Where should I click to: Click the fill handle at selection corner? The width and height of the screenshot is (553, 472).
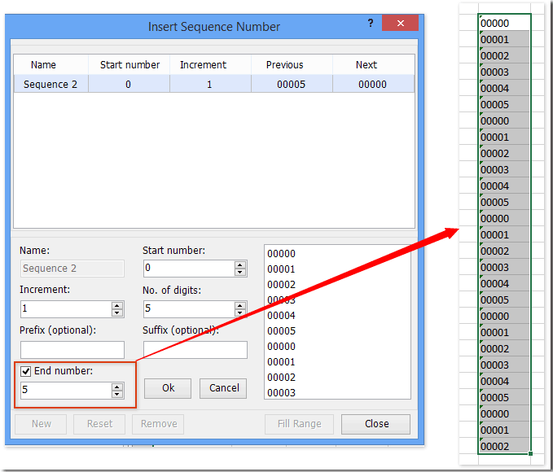click(x=530, y=454)
